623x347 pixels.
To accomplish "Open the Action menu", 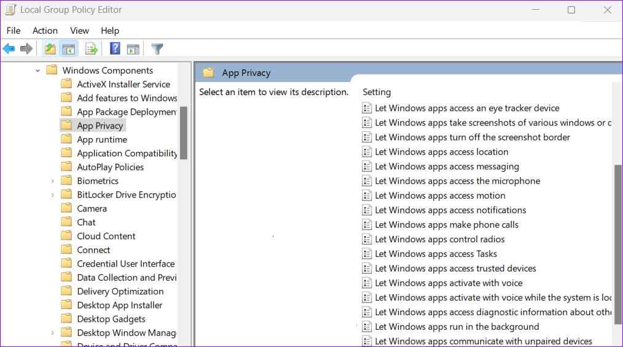I will (x=45, y=31).
